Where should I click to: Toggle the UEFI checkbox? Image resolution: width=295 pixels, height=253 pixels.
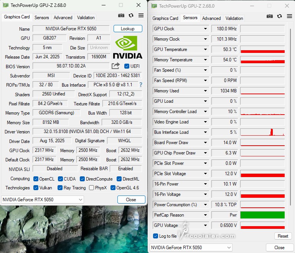point(127,66)
